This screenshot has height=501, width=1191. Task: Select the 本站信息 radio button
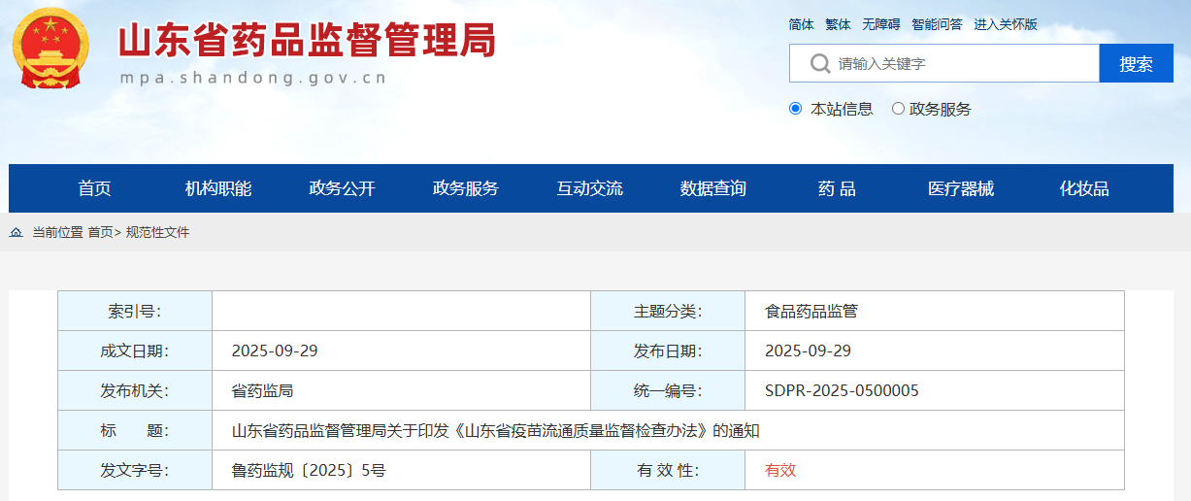796,109
